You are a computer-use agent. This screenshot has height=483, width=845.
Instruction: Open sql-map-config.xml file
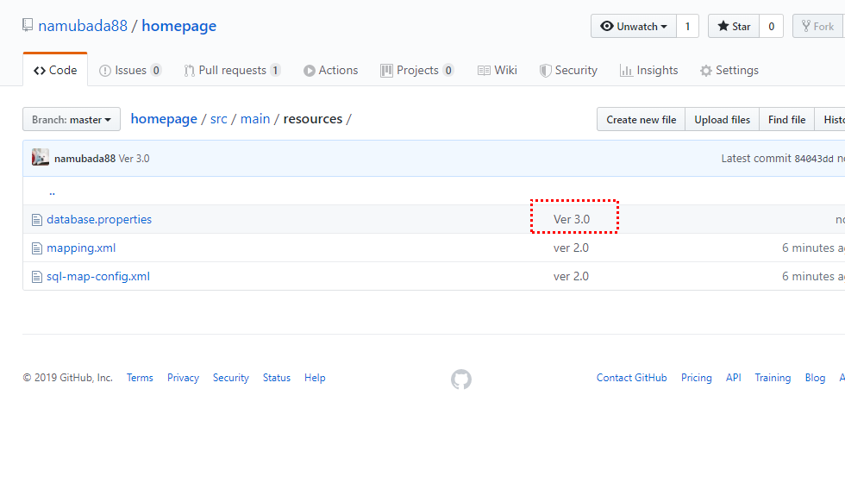click(x=98, y=277)
